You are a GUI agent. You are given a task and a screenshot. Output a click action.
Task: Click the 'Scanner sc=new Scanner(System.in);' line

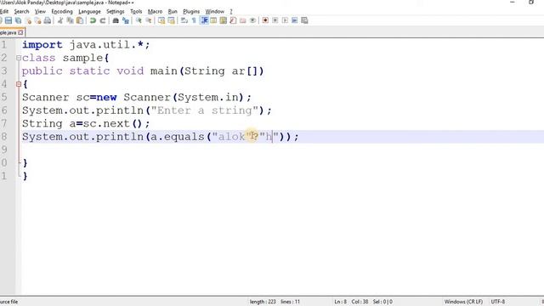pos(137,97)
